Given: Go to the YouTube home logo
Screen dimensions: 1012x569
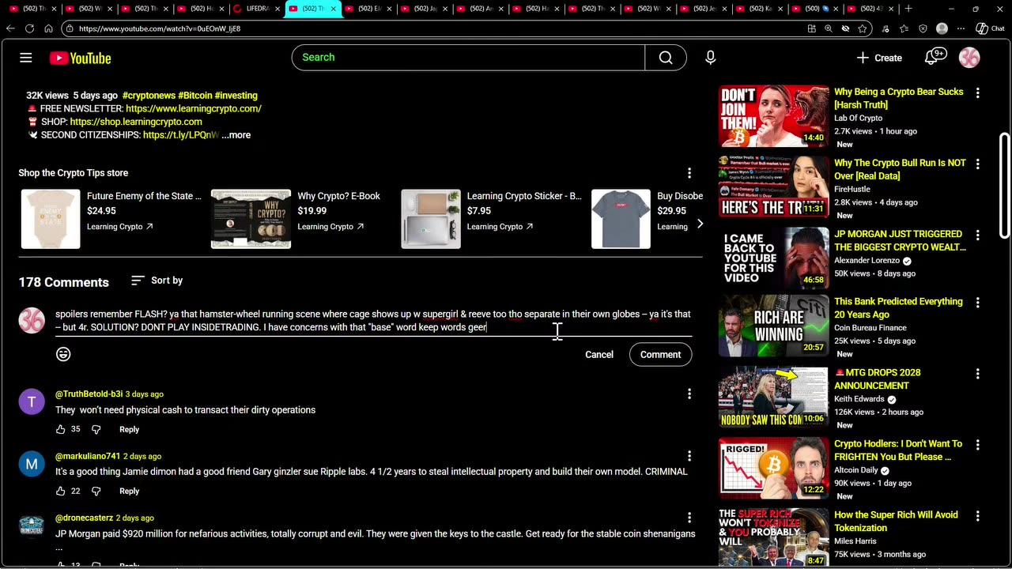Looking at the screenshot, I should point(80,58).
